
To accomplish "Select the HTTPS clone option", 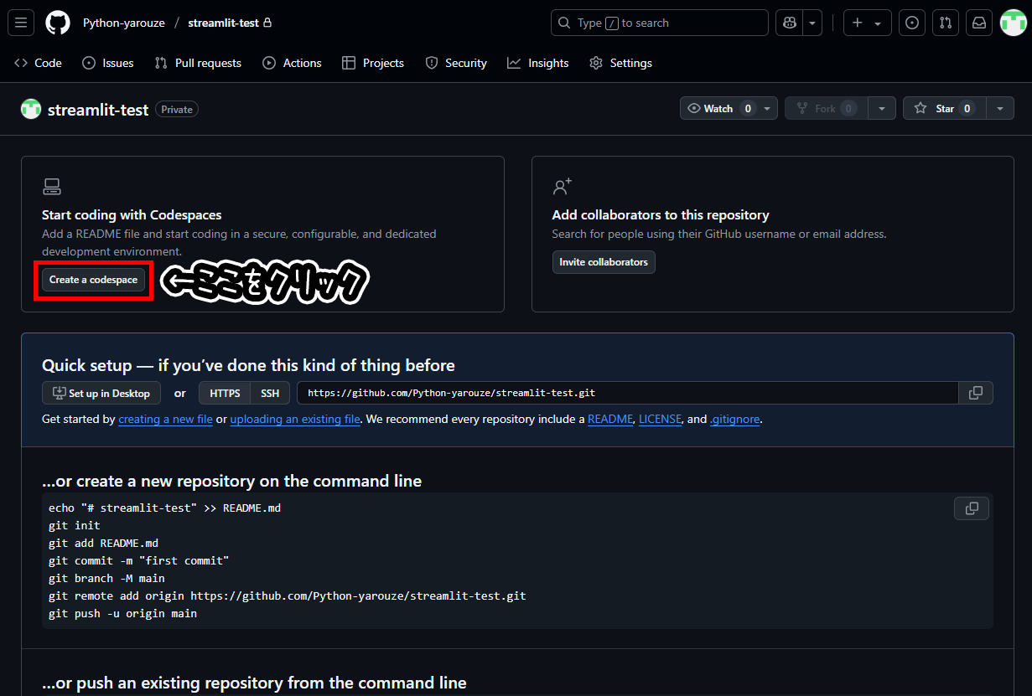I will (225, 393).
